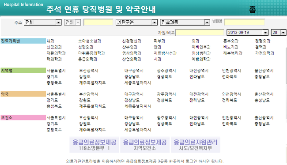
Task: Click the blue 진료과목별 section header
Action: 23,41
